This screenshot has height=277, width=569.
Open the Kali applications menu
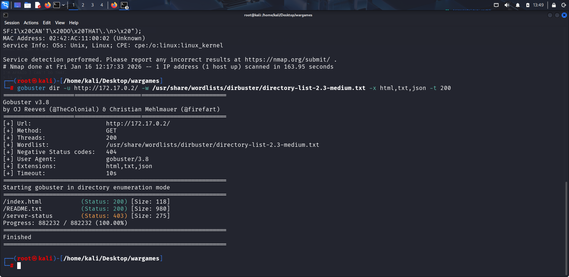point(5,5)
